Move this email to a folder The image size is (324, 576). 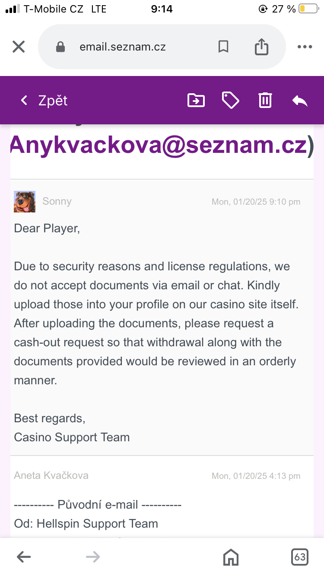196,100
